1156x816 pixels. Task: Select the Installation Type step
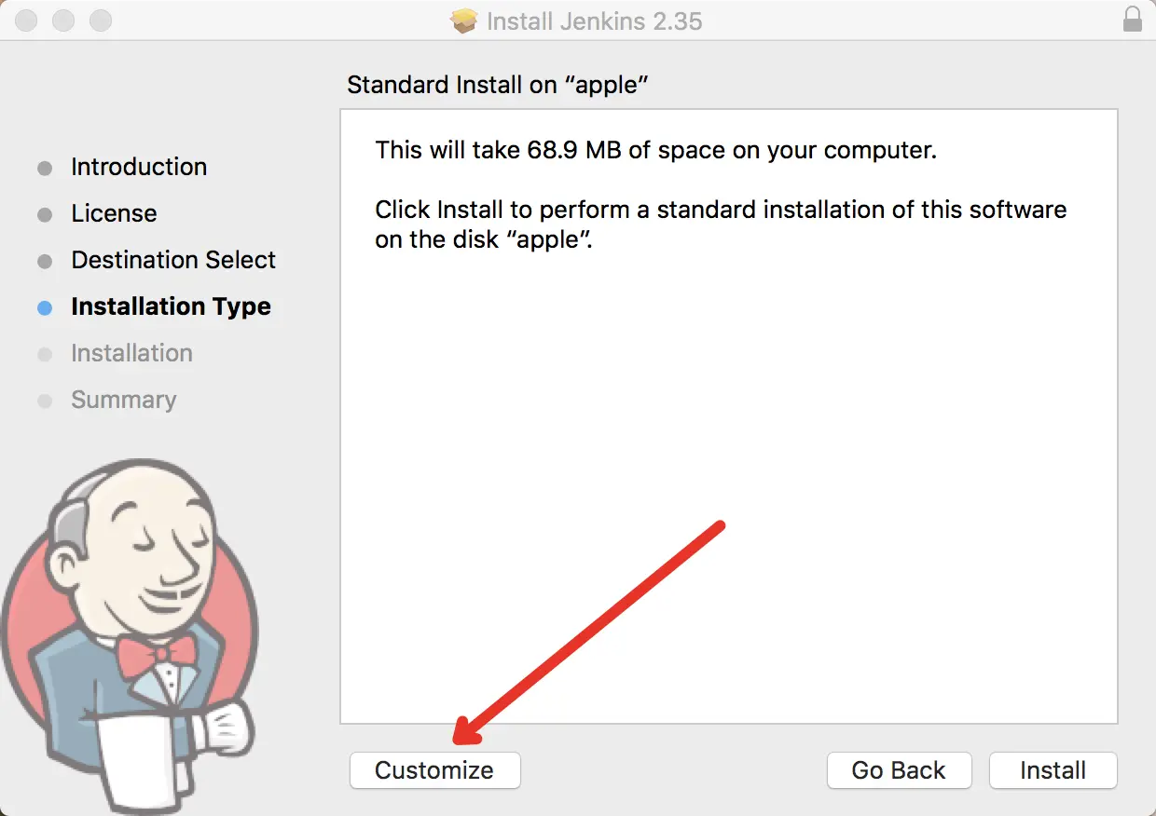tap(171, 306)
